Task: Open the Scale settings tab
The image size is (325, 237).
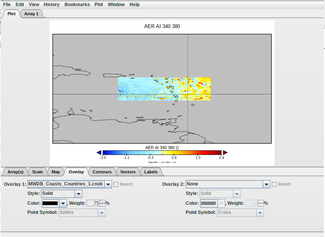Action: tap(38, 172)
